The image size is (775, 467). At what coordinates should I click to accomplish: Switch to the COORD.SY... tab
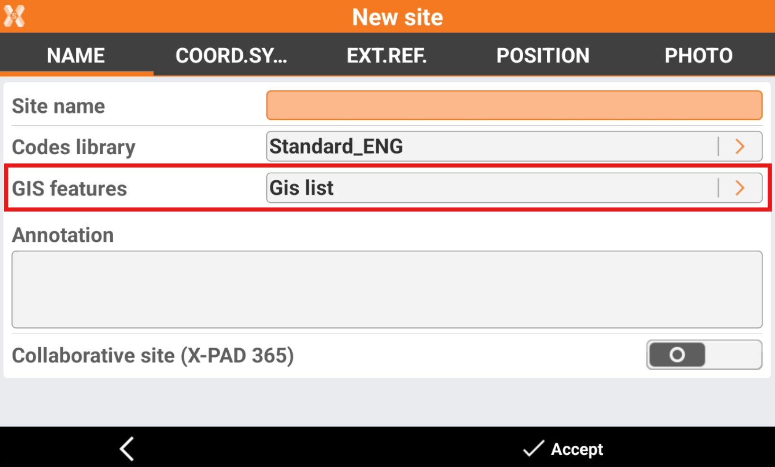coord(231,55)
